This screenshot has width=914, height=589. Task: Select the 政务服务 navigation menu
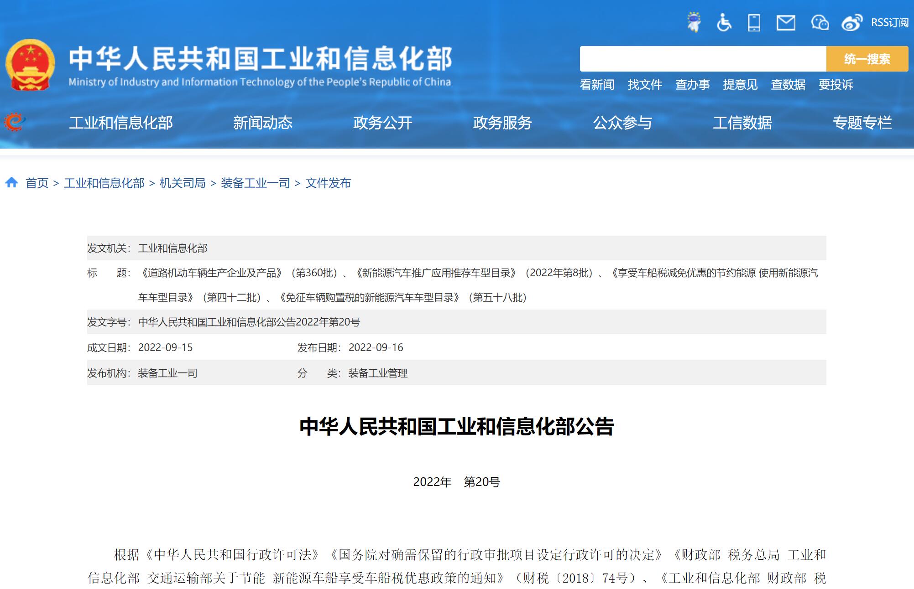(x=503, y=123)
